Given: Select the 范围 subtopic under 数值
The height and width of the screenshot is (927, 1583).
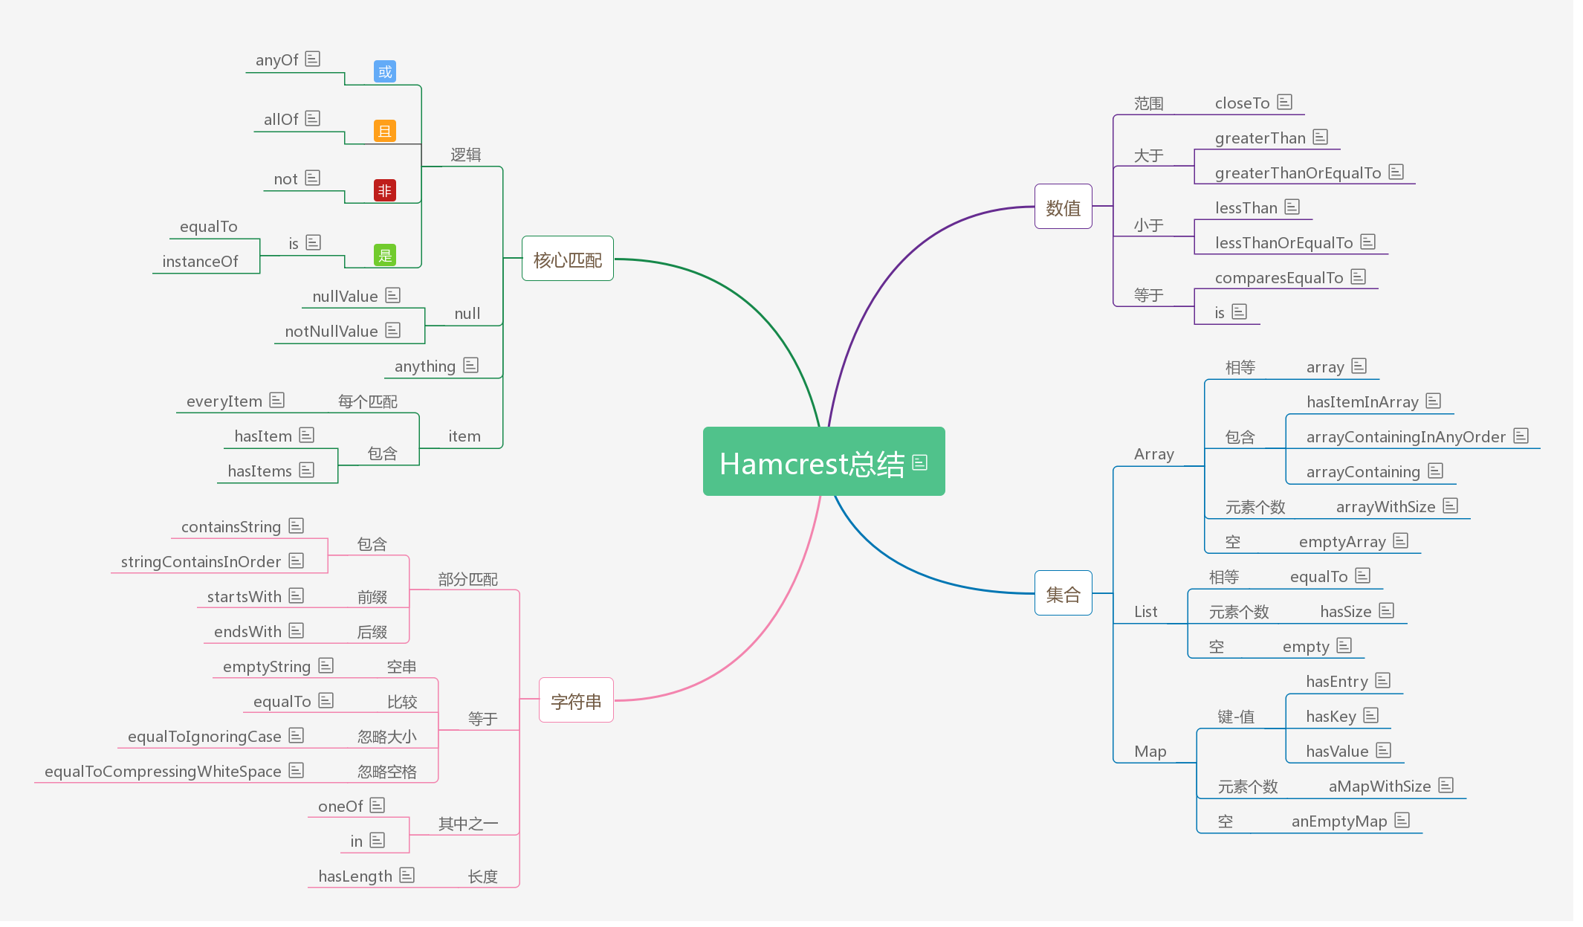Looking at the screenshot, I should point(1149,103).
